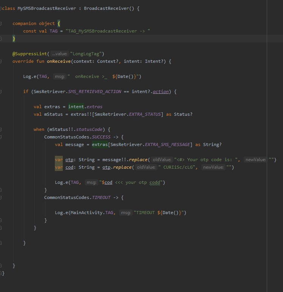This screenshot has height=292, width=283.
Task: Click the highlighted opening brace after 'object'
Action: click(59, 23)
